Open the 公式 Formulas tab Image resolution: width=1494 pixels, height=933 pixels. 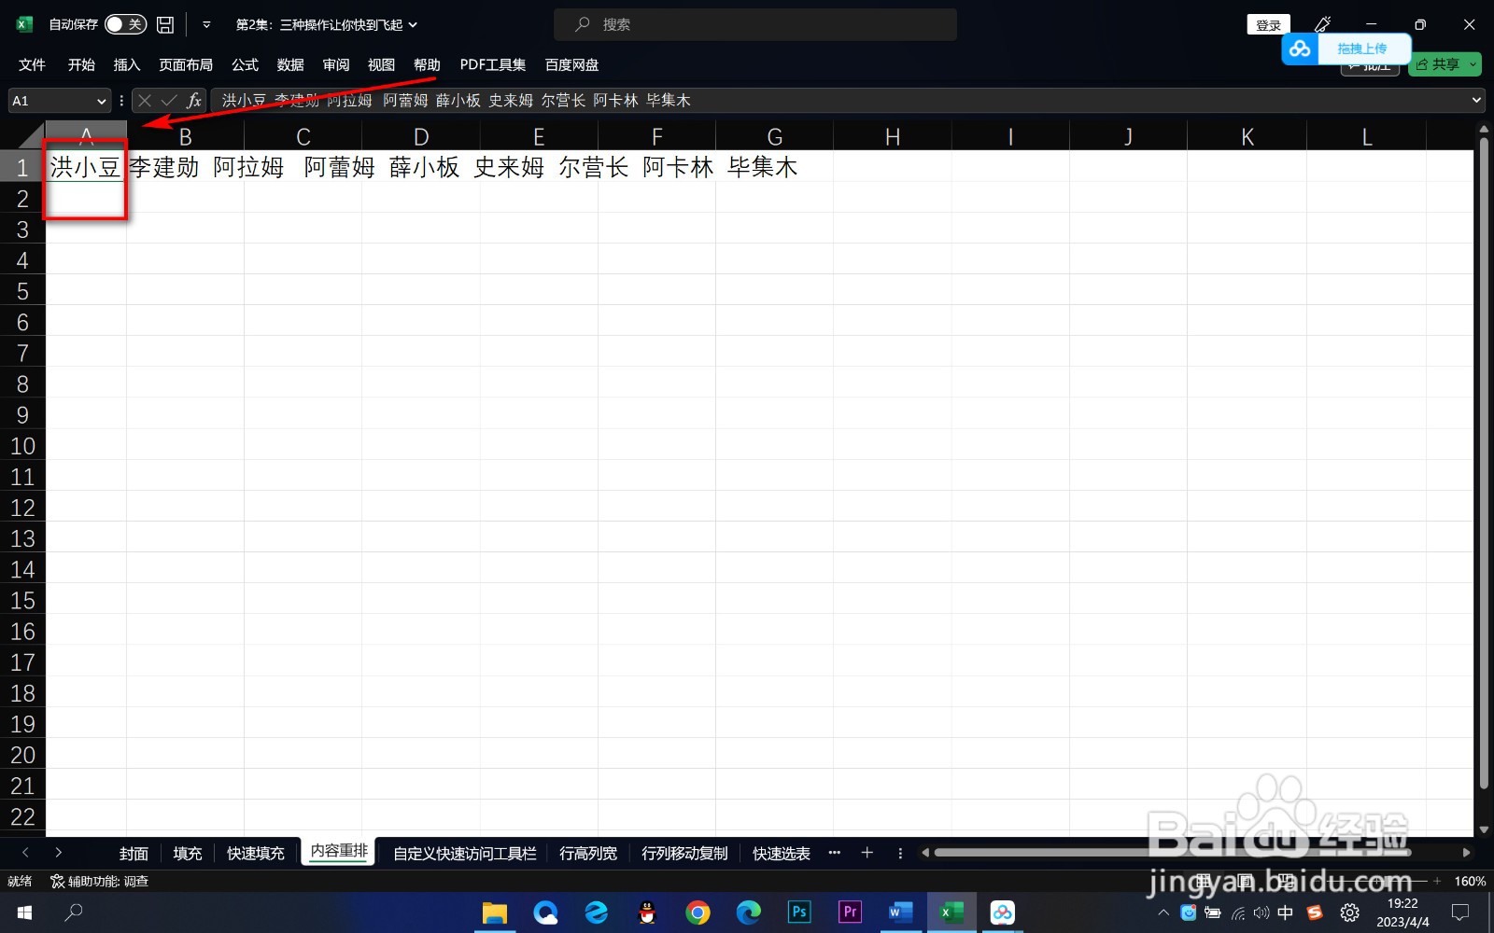pyautogui.click(x=245, y=64)
